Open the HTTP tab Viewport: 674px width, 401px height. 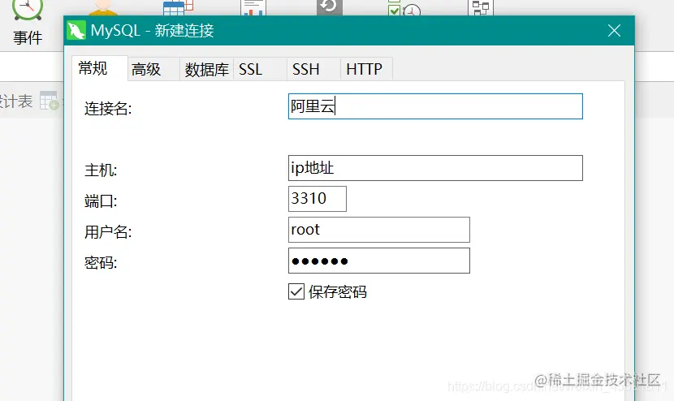click(x=366, y=69)
